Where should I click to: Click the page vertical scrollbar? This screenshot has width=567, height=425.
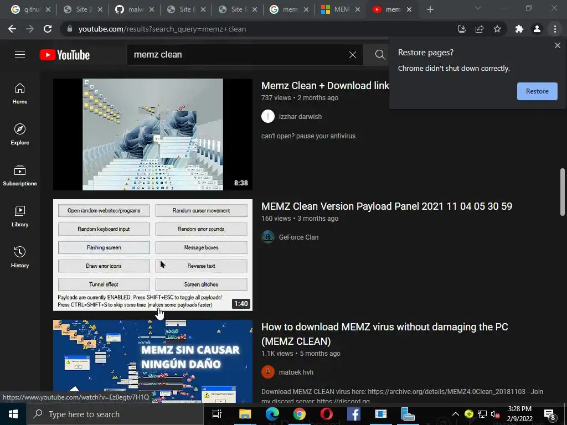563,192
